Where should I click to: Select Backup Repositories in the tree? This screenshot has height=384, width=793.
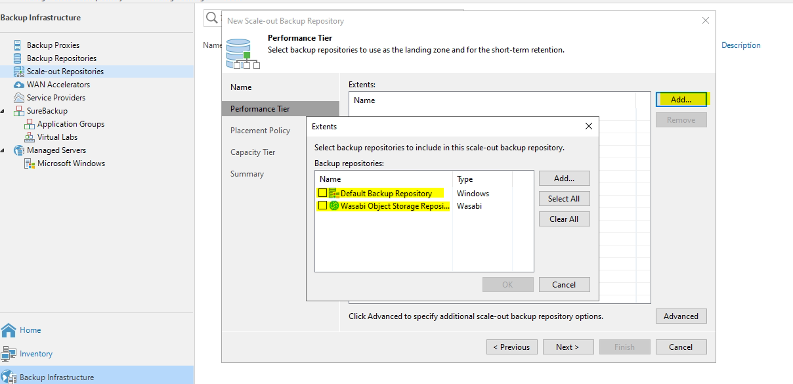coord(62,58)
